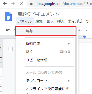
Task: Open the toolbar dropdown arrow near ruler
Action: (86, 30)
